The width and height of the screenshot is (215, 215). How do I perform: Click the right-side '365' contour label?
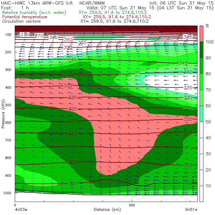(x=188, y=37)
